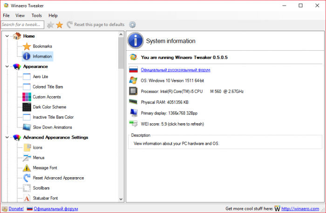Click the gold bookmarks star toolbar icon
Screen dimensions: 326x213
pyautogui.click(x=60, y=25)
